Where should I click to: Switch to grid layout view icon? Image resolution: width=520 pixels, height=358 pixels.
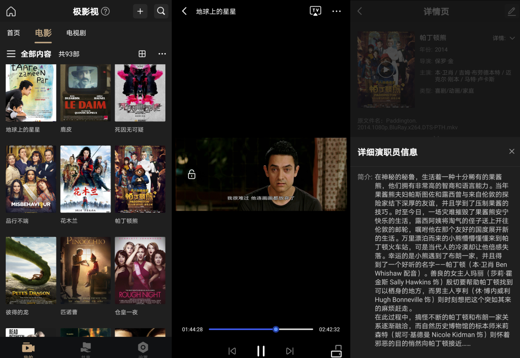tap(142, 54)
